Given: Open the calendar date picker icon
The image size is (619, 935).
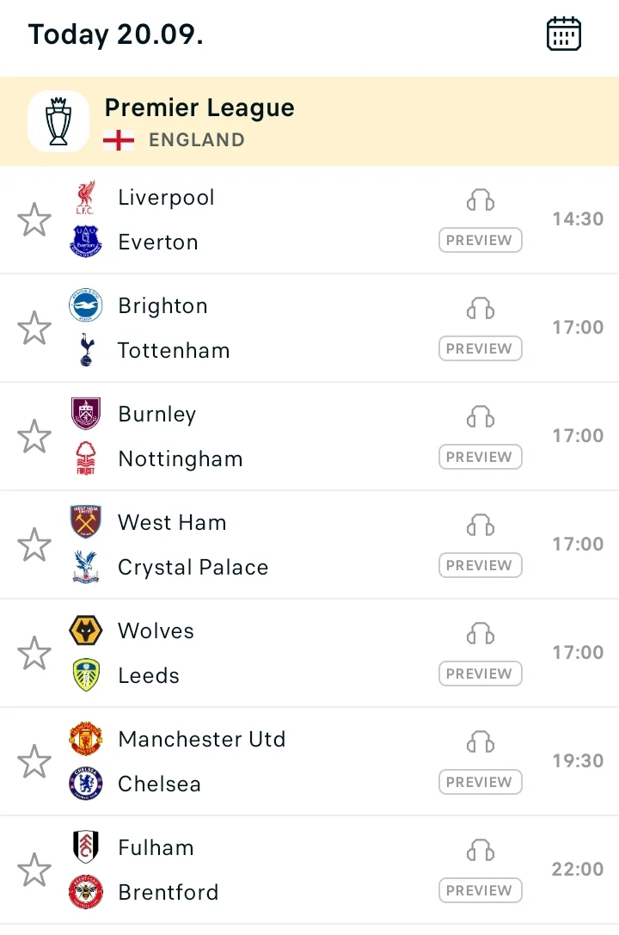Looking at the screenshot, I should [563, 34].
